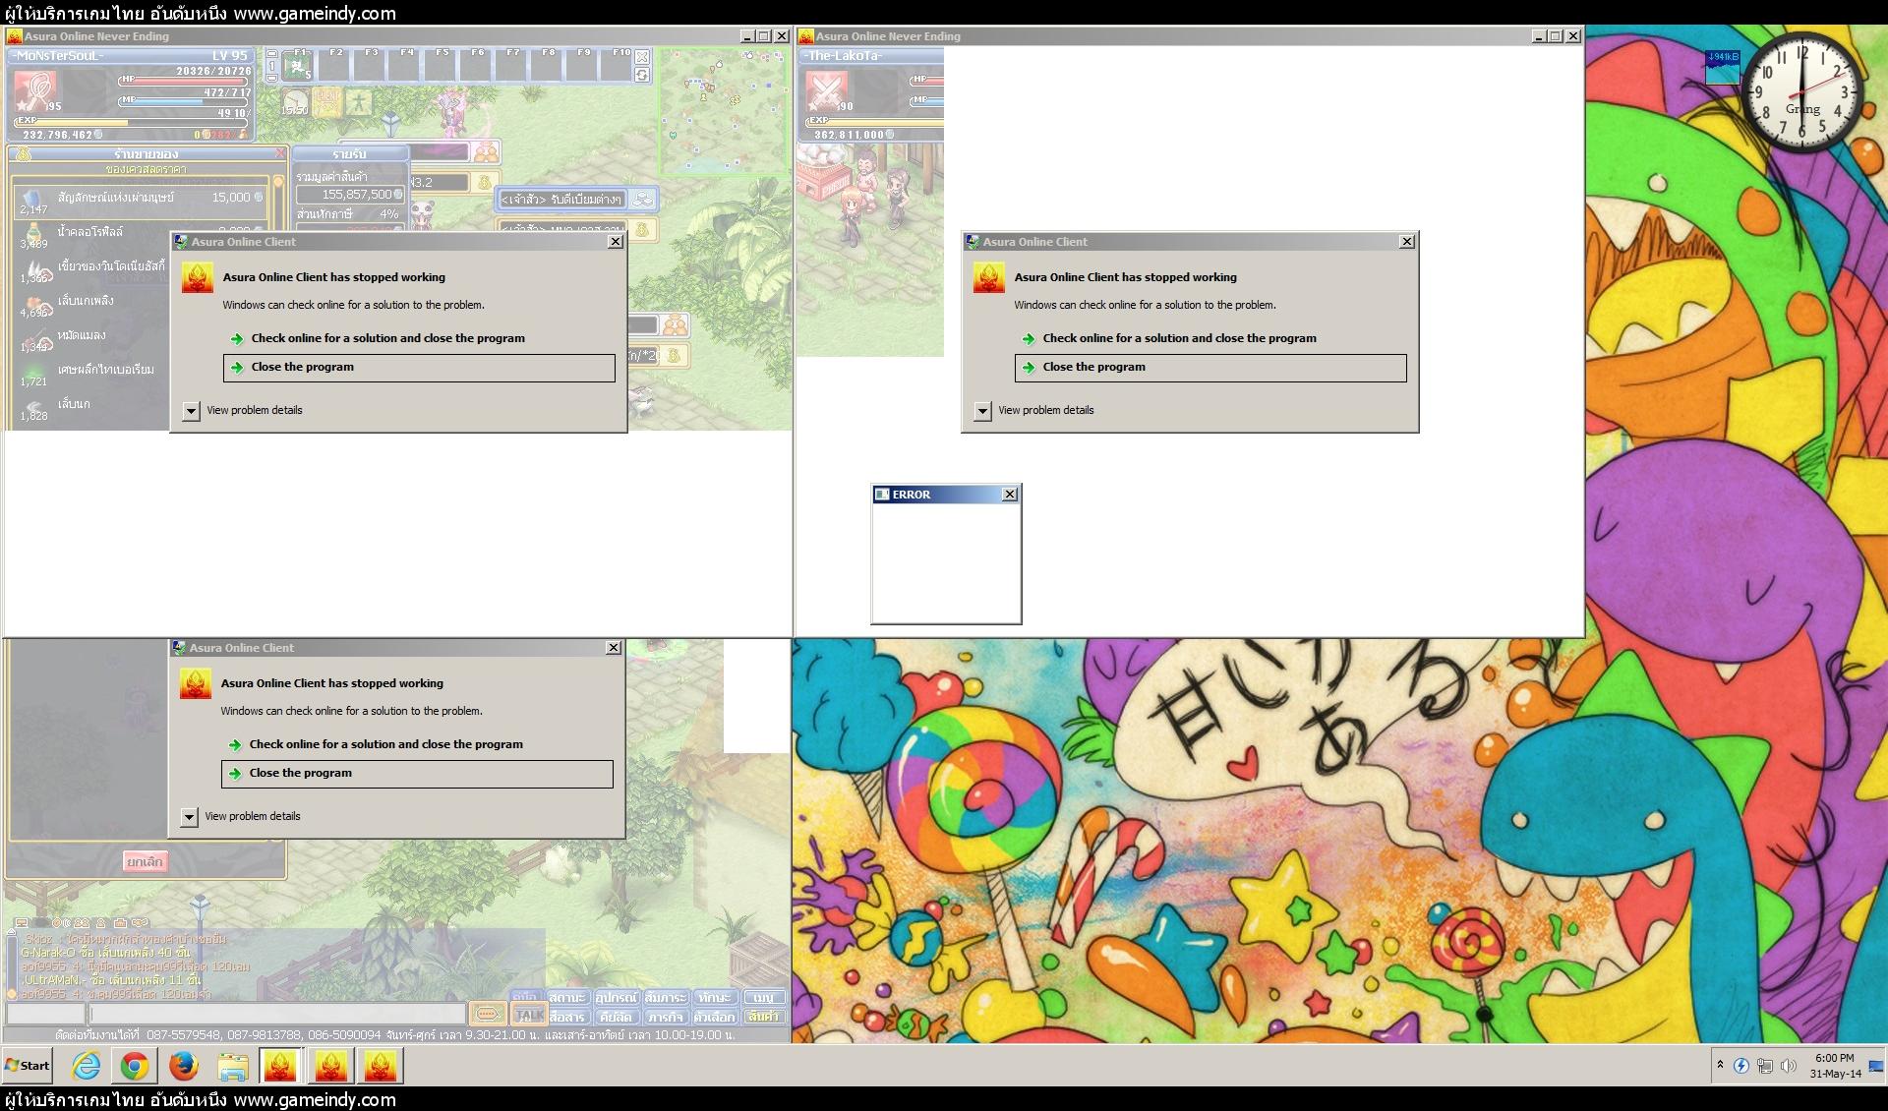Close the small ERROR window
Image resolution: width=1888 pixels, height=1111 pixels.
point(1009,495)
